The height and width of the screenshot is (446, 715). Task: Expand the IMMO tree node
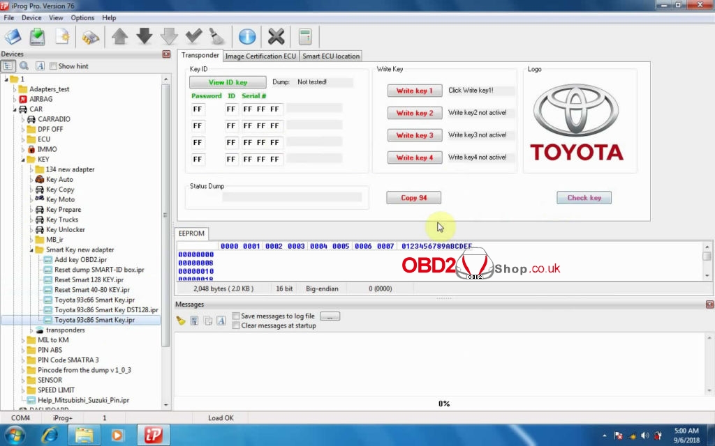click(x=23, y=149)
